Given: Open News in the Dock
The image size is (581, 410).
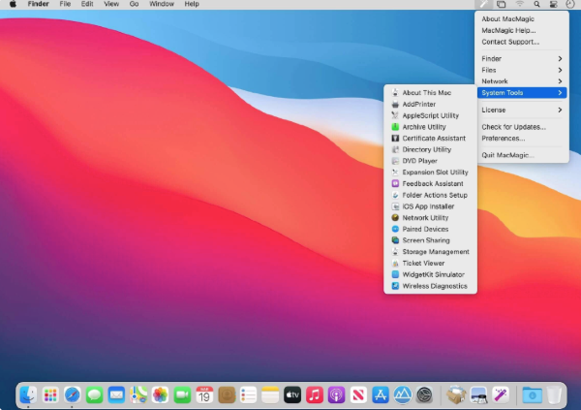Looking at the screenshot, I should pos(358,394).
